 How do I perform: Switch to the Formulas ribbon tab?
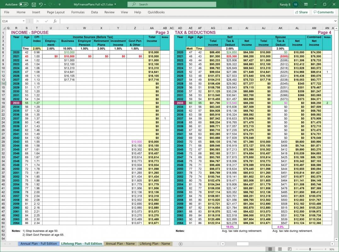click(x=78, y=12)
